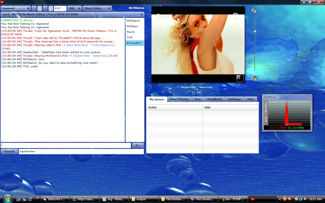
Task: Click the red AIR app taskbar button
Action: point(262,199)
